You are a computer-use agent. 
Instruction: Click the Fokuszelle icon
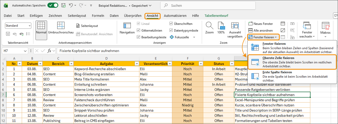[172, 37]
